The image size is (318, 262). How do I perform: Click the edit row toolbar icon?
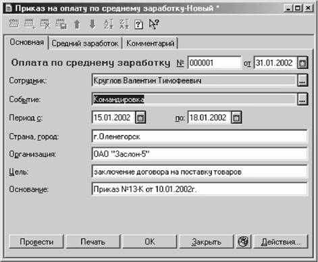click(x=45, y=24)
